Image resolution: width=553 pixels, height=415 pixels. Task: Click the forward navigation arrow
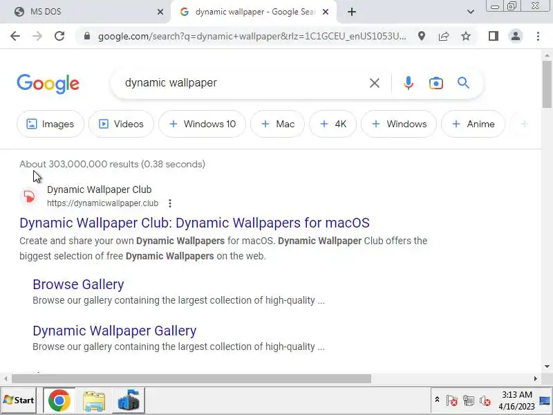(37, 36)
